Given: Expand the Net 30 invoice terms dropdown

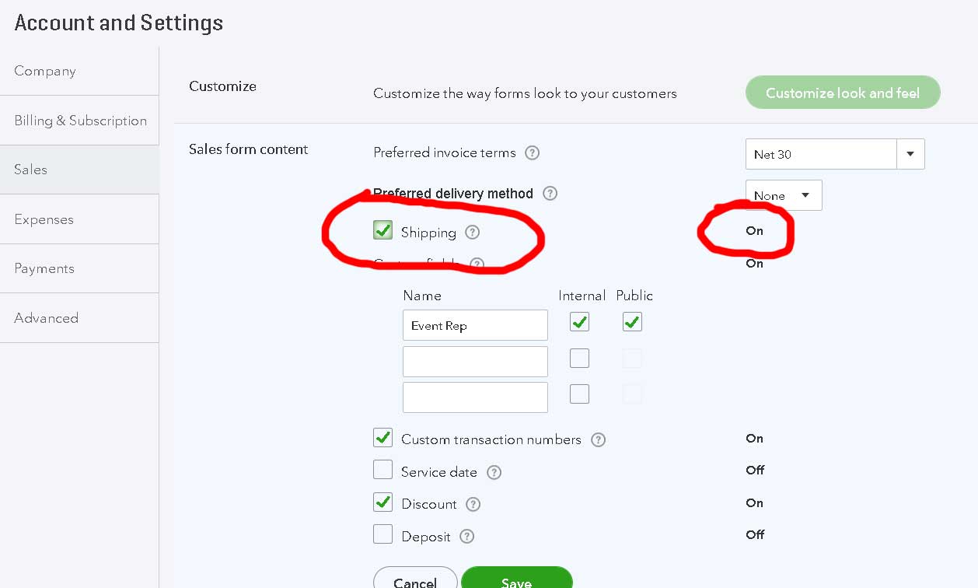Looking at the screenshot, I should 910,154.
